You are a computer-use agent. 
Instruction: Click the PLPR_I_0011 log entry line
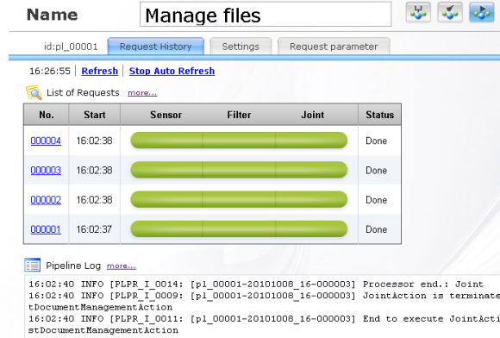pos(264,324)
